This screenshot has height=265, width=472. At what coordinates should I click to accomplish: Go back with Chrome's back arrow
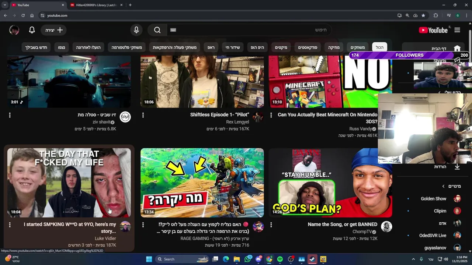pos(5,15)
